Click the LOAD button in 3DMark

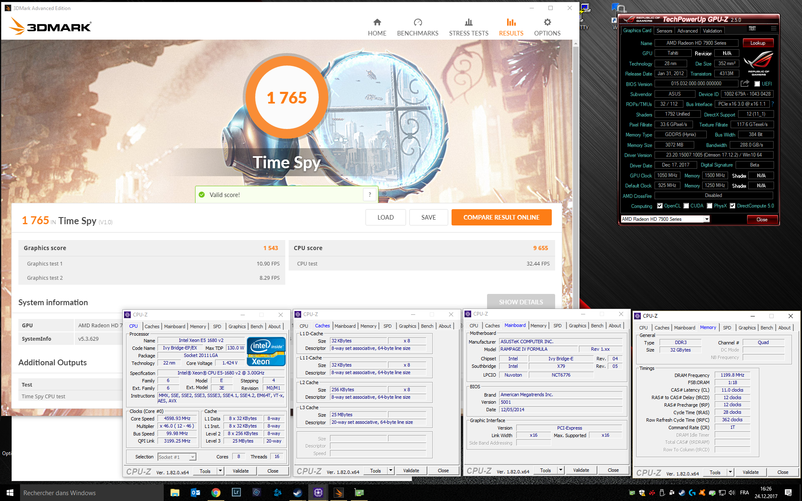(386, 217)
